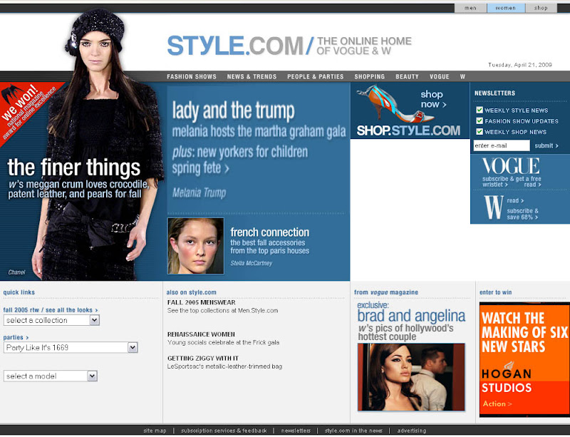Submit the newsletter e-mail
Image resolution: width=570 pixels, height=437 pixels.
click(546, 145)
